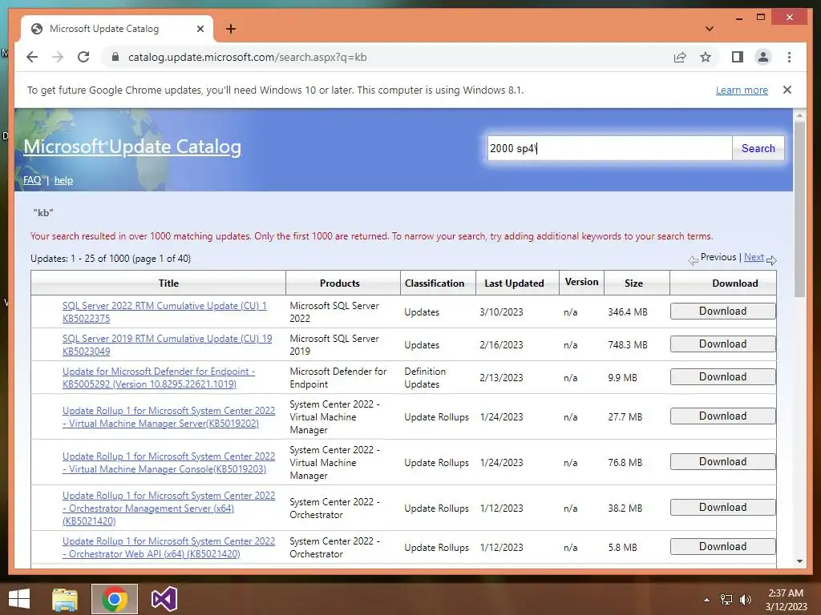The width and height of the screenshot is (821, 615).
Task: Sort results by Products column
Action: click(340, 283)
